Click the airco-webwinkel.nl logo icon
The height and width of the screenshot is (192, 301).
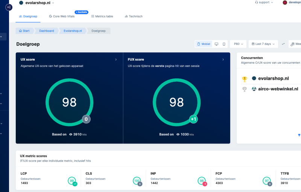tap(254, 89)
